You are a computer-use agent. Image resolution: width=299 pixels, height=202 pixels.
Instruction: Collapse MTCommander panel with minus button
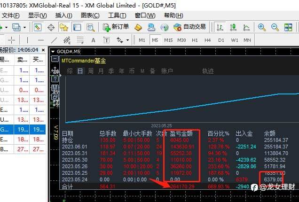55,59
